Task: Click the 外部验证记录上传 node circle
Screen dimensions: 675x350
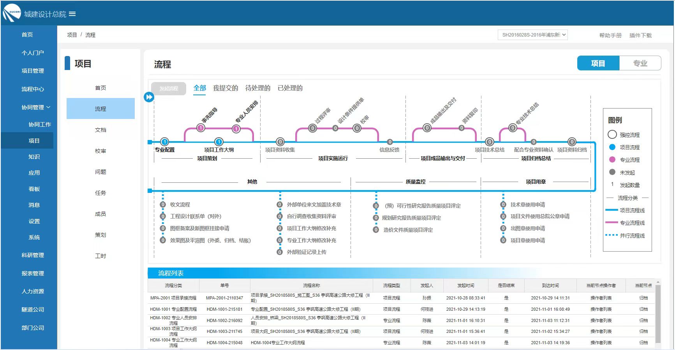Action: [x=279, y=252]
